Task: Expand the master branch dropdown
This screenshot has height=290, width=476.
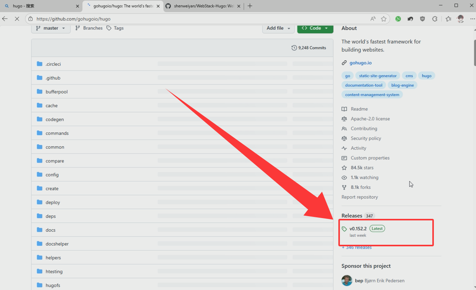Action: [x=51, y=28]
